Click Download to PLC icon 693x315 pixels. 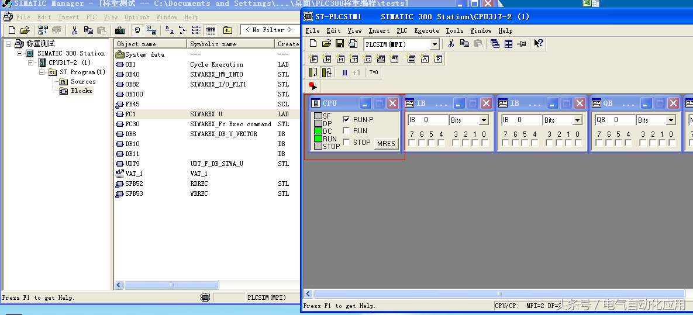pyautogui.click(x=120, y=30)
